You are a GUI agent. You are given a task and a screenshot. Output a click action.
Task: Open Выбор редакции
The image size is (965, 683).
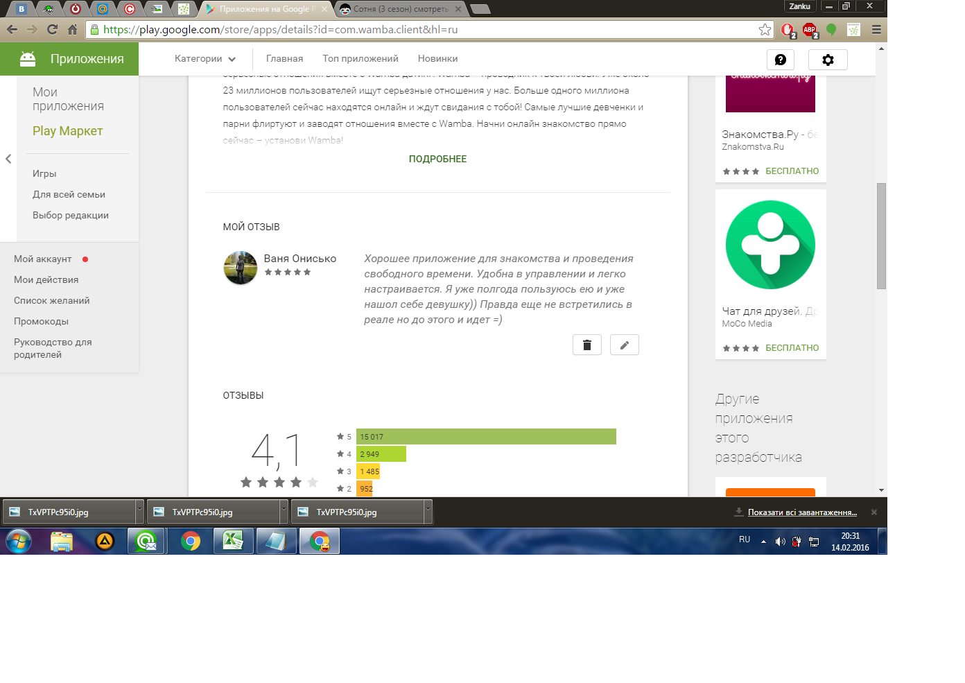[x=71, y=216]
